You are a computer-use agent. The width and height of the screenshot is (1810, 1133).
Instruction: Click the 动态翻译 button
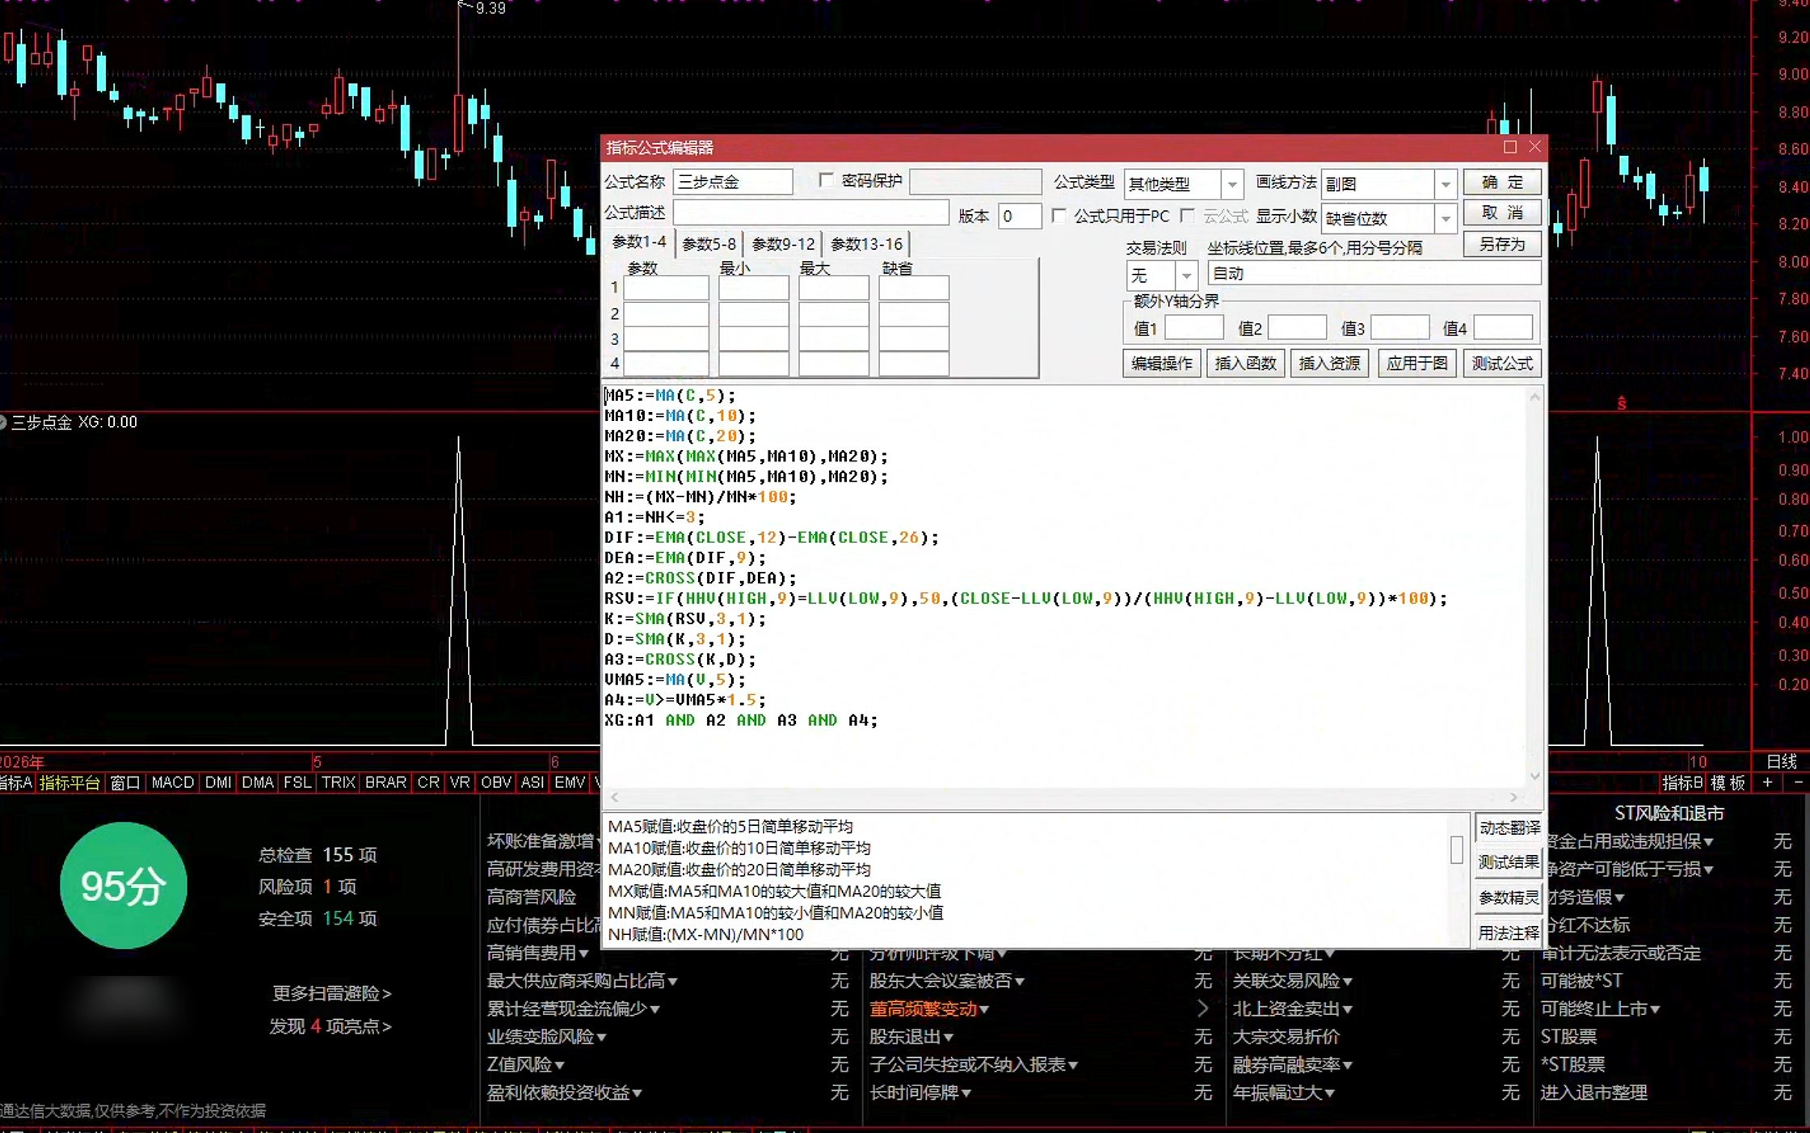click(1509, 828)
